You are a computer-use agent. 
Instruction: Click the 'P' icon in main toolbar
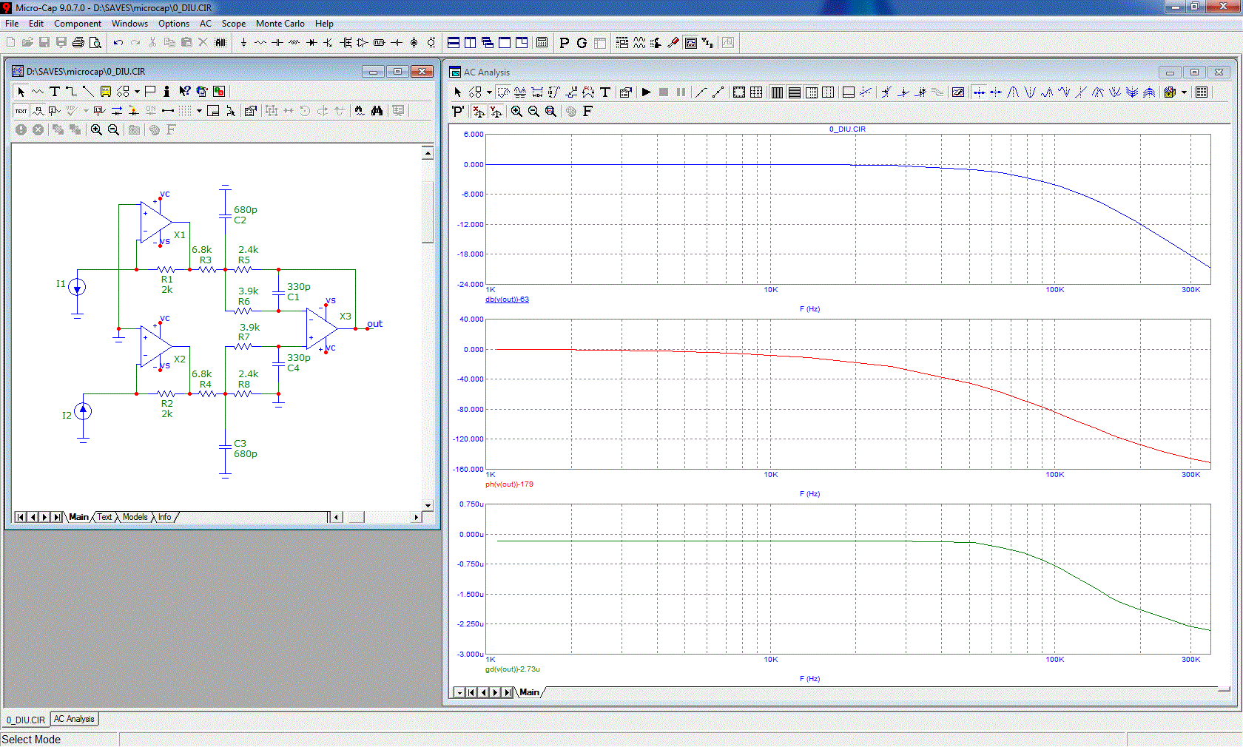click(x=565, y=42)
